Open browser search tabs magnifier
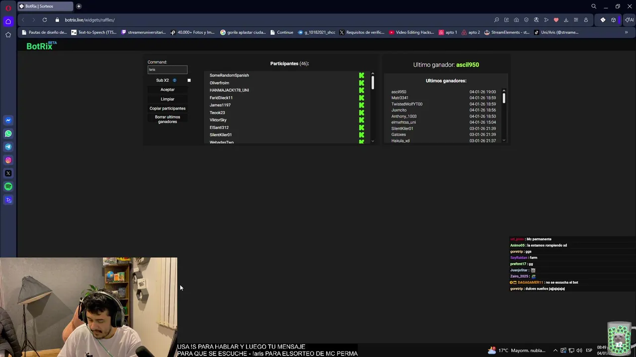 coord(594,6)
